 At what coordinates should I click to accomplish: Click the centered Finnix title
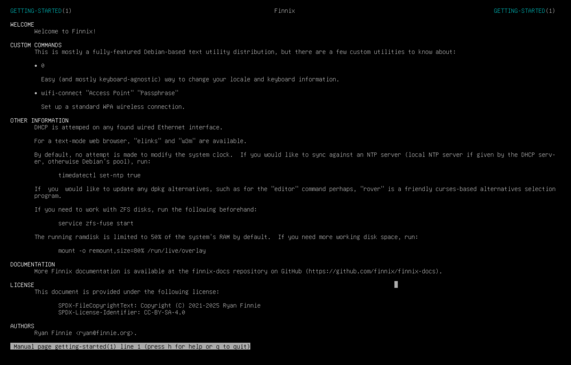pyautogui.click(x=285, y=11)
